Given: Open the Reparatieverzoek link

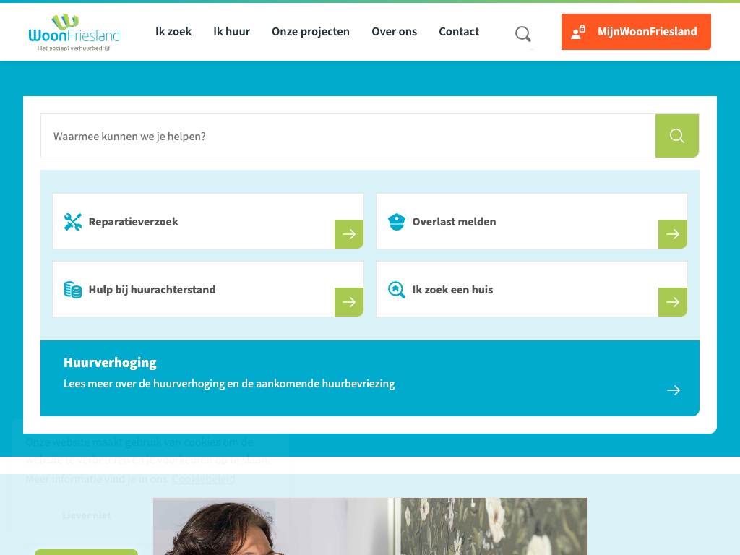Looking at the screenshot, I should tap(207, 221).
